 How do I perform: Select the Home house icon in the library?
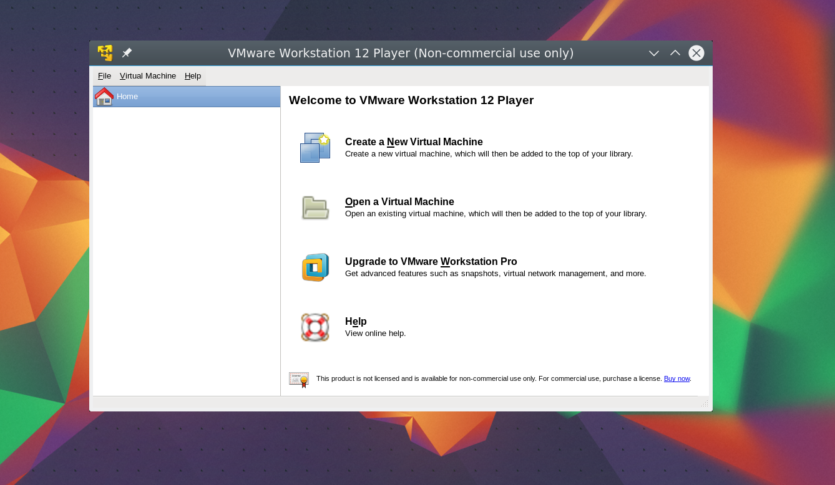(x=104, y=97)
